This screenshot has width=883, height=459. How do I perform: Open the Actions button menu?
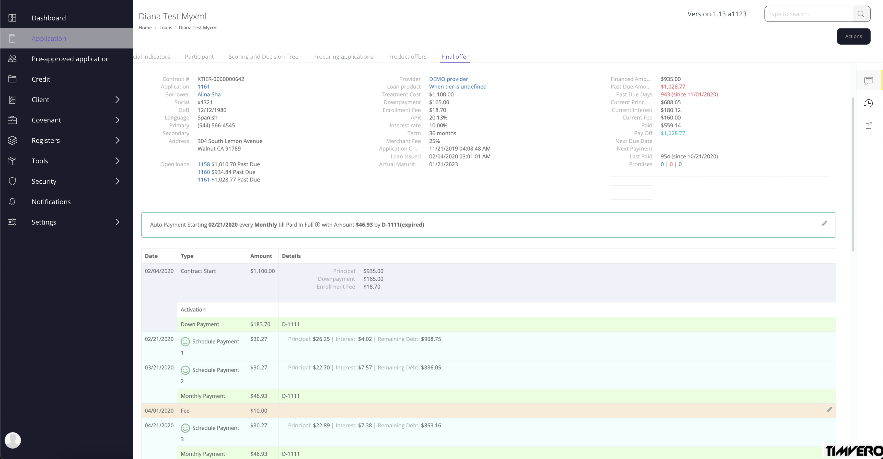coord(853,36)
